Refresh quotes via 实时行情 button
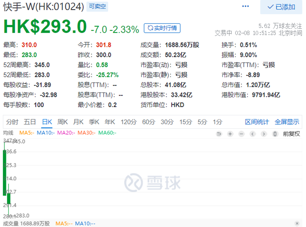 162,28
